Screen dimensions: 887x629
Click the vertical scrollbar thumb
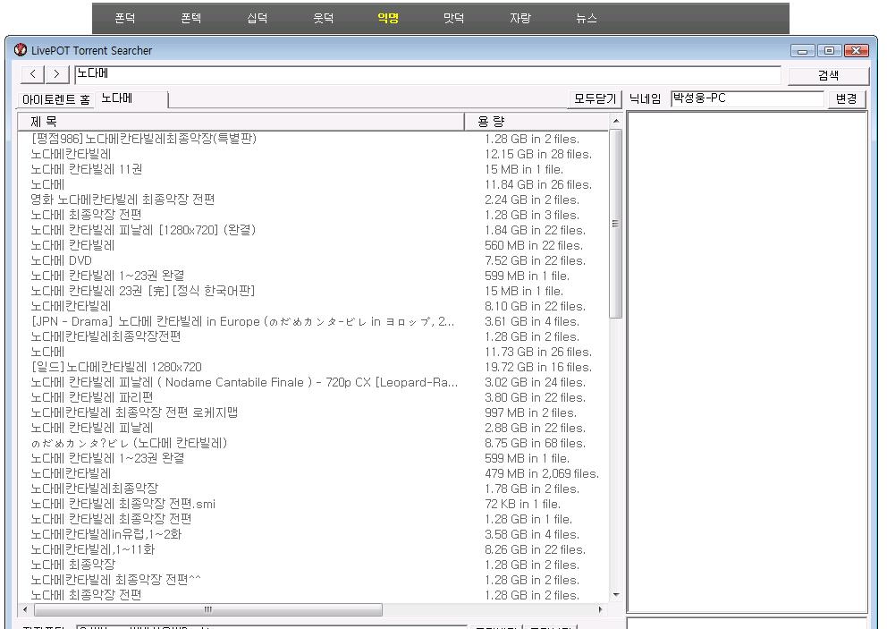point(616,224)
